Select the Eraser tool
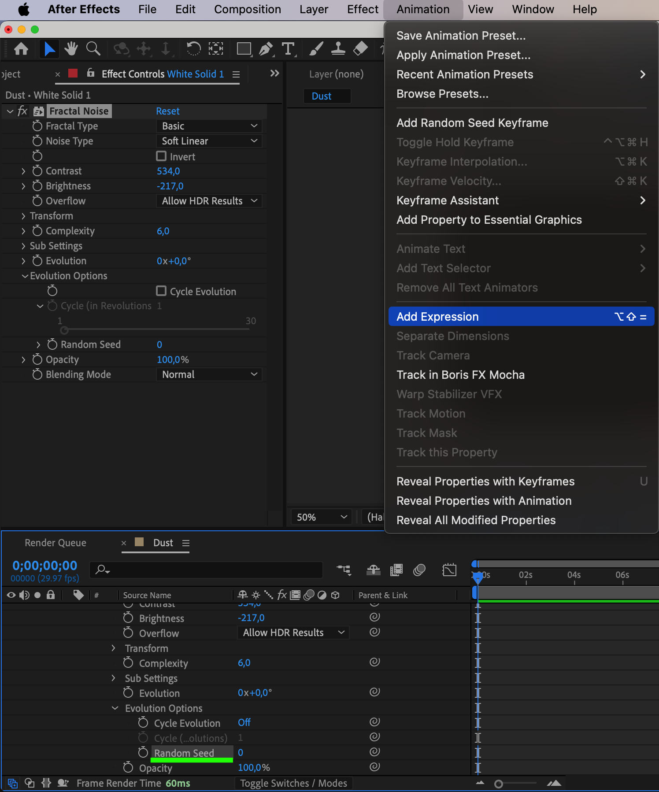 pyautogui.click(x=360, y=48)
